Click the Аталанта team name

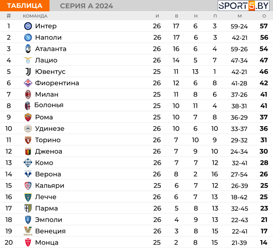[51, 49]
